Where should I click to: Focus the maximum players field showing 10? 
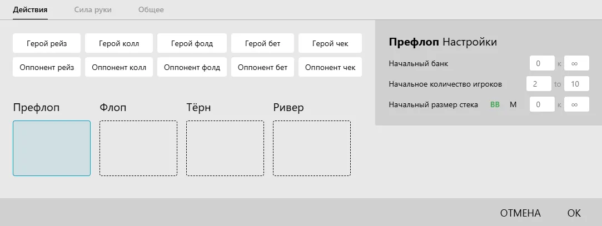pos(576,84)
